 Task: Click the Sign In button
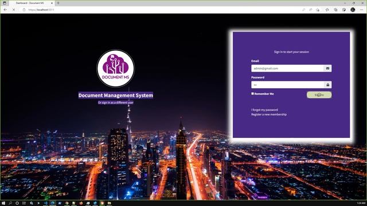pos(319,95)
